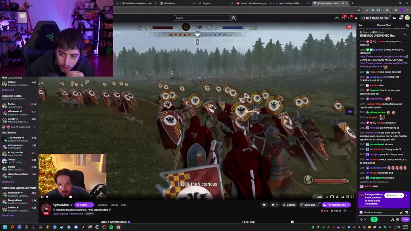This screenshot has height=231, width=411.
Task: Open the Videos tab
Action: pyautogui.click(x=114, y=205)
